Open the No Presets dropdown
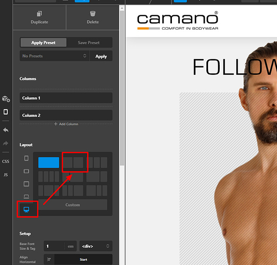The height and width of the screenshot is (265, 277). [x=54, y=56]
